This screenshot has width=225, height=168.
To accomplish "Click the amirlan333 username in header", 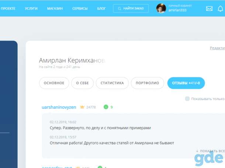I will [x=177, y=10].
